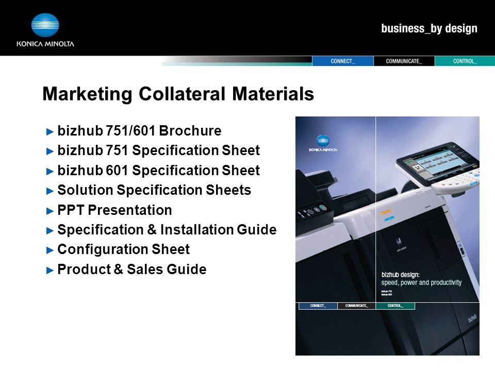The image size is (495, 371).
Task: Click the arrow bullet beside Configuration Sheet
Action: 50,250
